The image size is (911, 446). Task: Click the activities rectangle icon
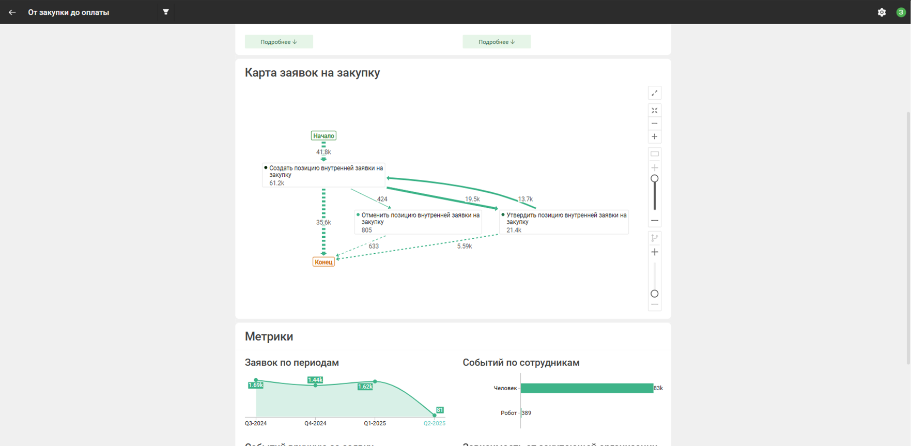coord(655,154)
